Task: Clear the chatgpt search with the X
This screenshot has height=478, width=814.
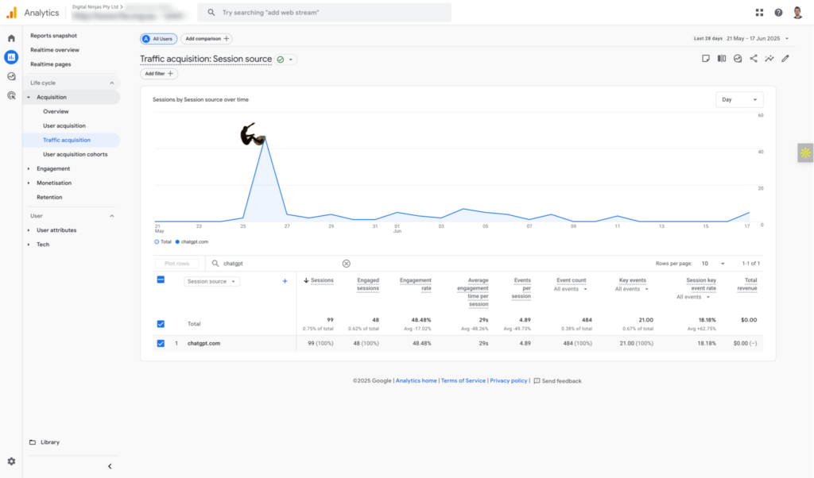Action: click(x=347, y=263)
